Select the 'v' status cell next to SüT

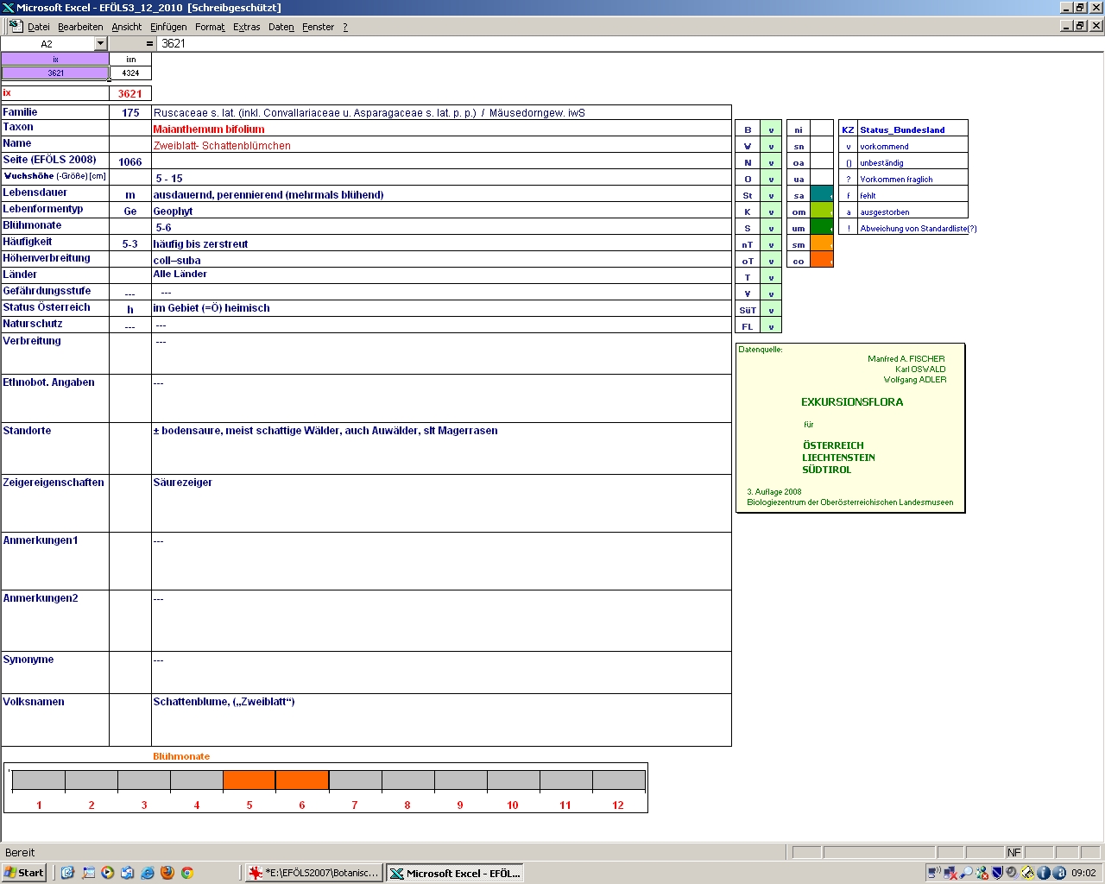tap(771, 310)
